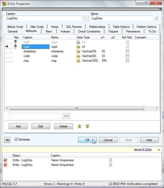The image size is (164, 188).
Task: Enable Not Null for msg attribute
Action: coord(127,61)
